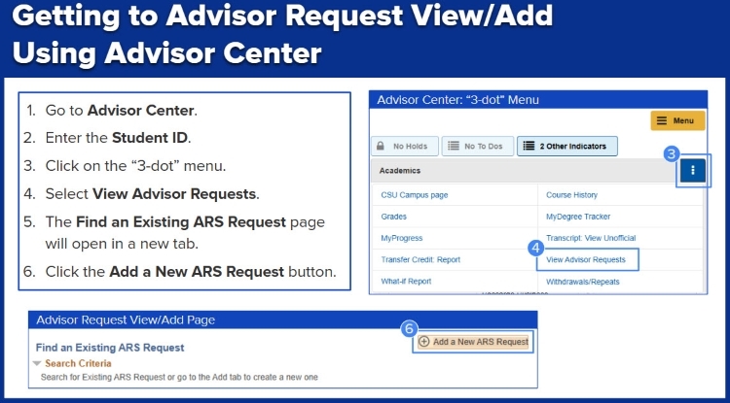
Task: Go to CSU Campus page
Action: pyautogui.click(x=415, y=195)
